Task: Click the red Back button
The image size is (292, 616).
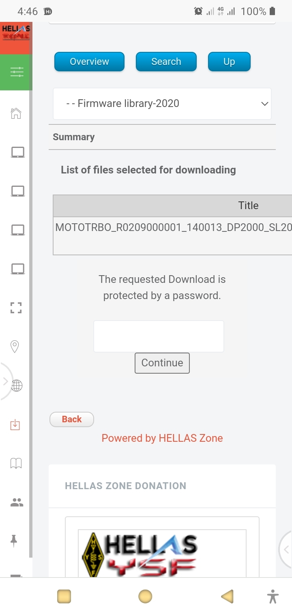Action: point(72,419)
